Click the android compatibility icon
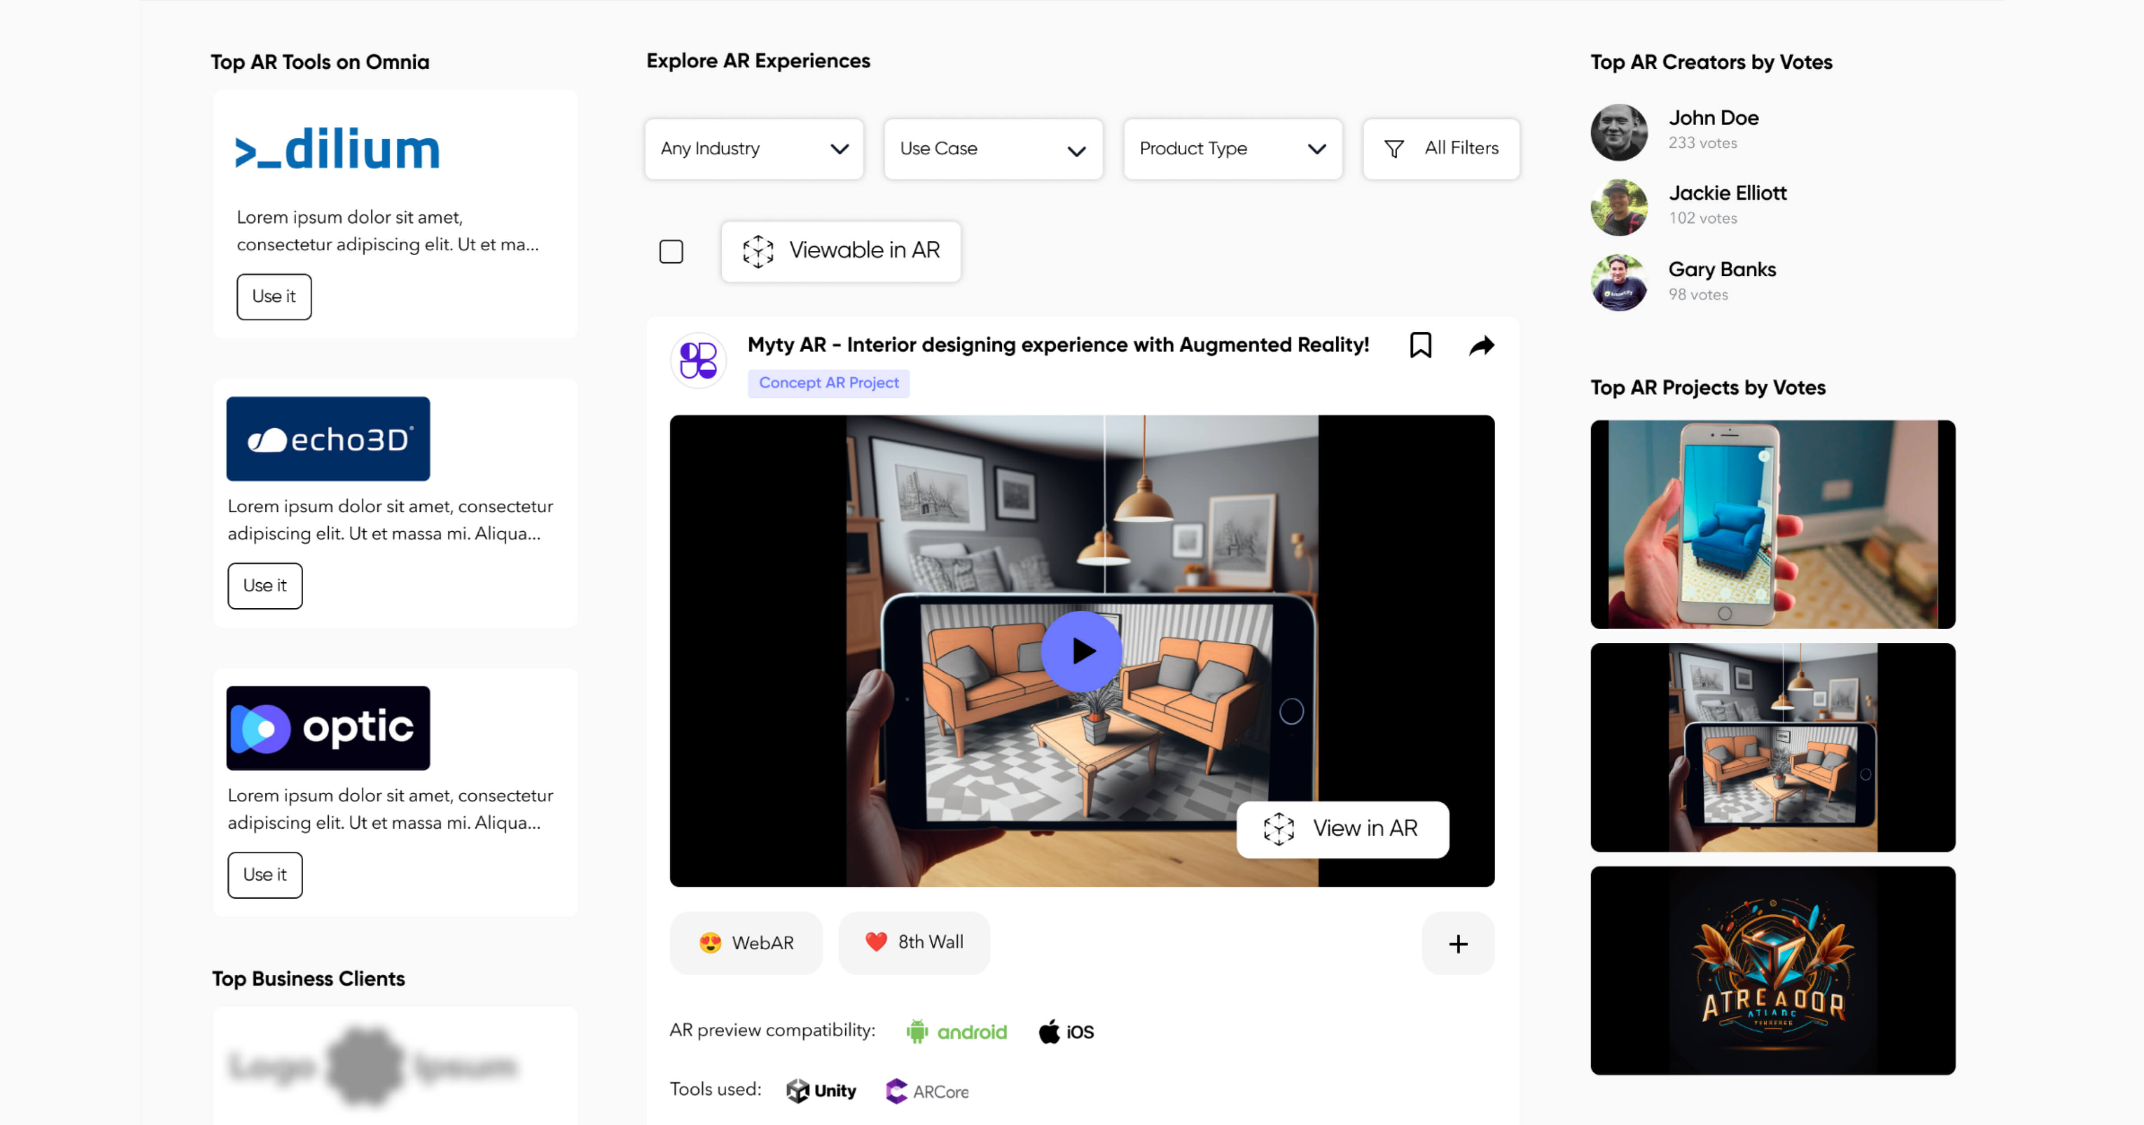 click(917, 1032)
